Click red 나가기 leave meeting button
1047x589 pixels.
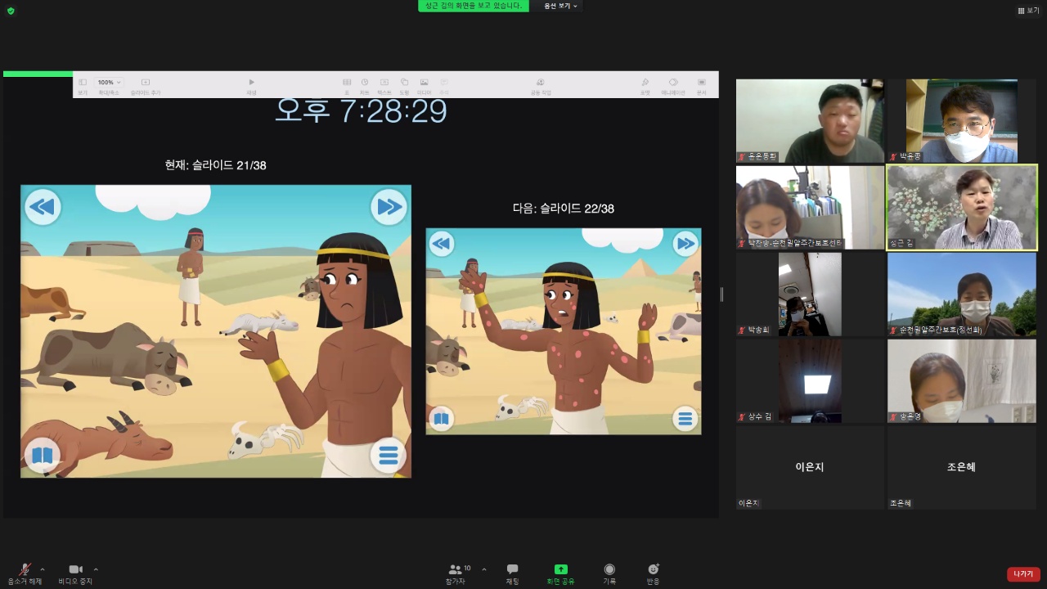(x=1023, y=573)
